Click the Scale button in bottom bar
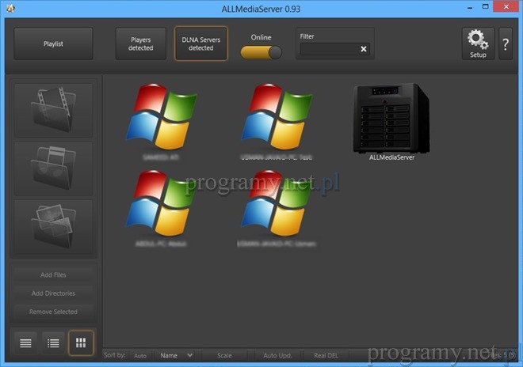The height and width of the screenshot is (367, 523). tap(225, 356)
